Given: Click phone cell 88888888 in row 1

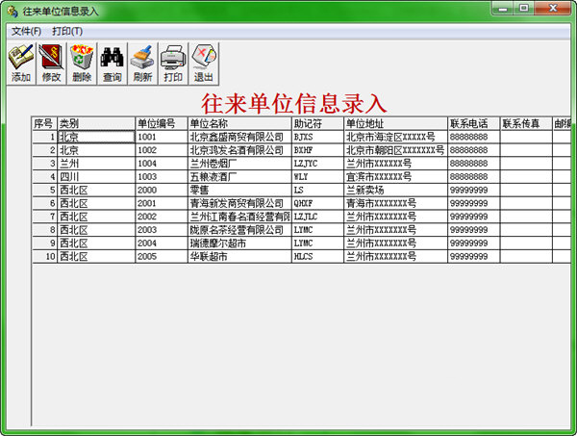Looking at the screenshot, I should (473, 137).
